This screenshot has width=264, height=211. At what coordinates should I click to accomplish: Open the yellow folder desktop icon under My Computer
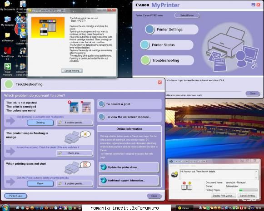pyautogui.click(x=7, y=37)
